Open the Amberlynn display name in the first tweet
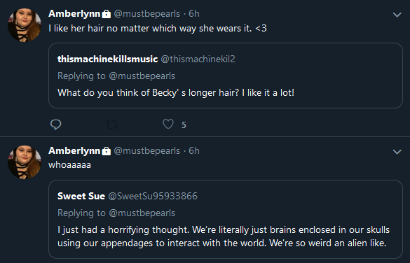 click(74, 13)
